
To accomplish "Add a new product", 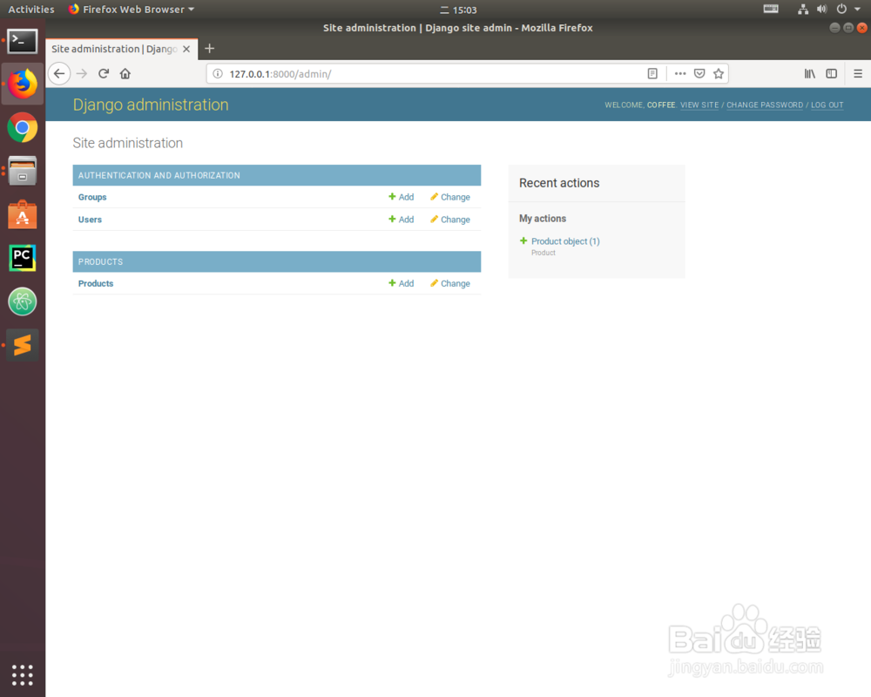I will [401, 283].
